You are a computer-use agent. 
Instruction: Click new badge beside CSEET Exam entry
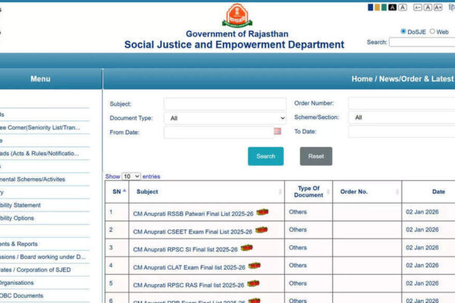click(261, 230)
